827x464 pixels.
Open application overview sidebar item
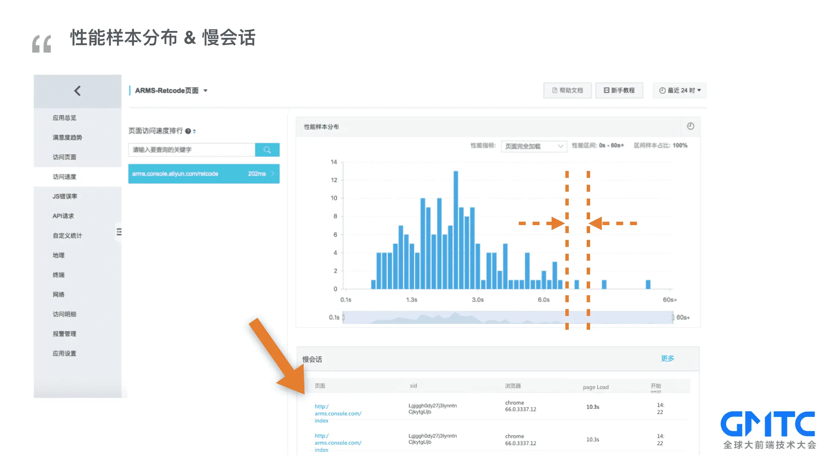(64, 118)
